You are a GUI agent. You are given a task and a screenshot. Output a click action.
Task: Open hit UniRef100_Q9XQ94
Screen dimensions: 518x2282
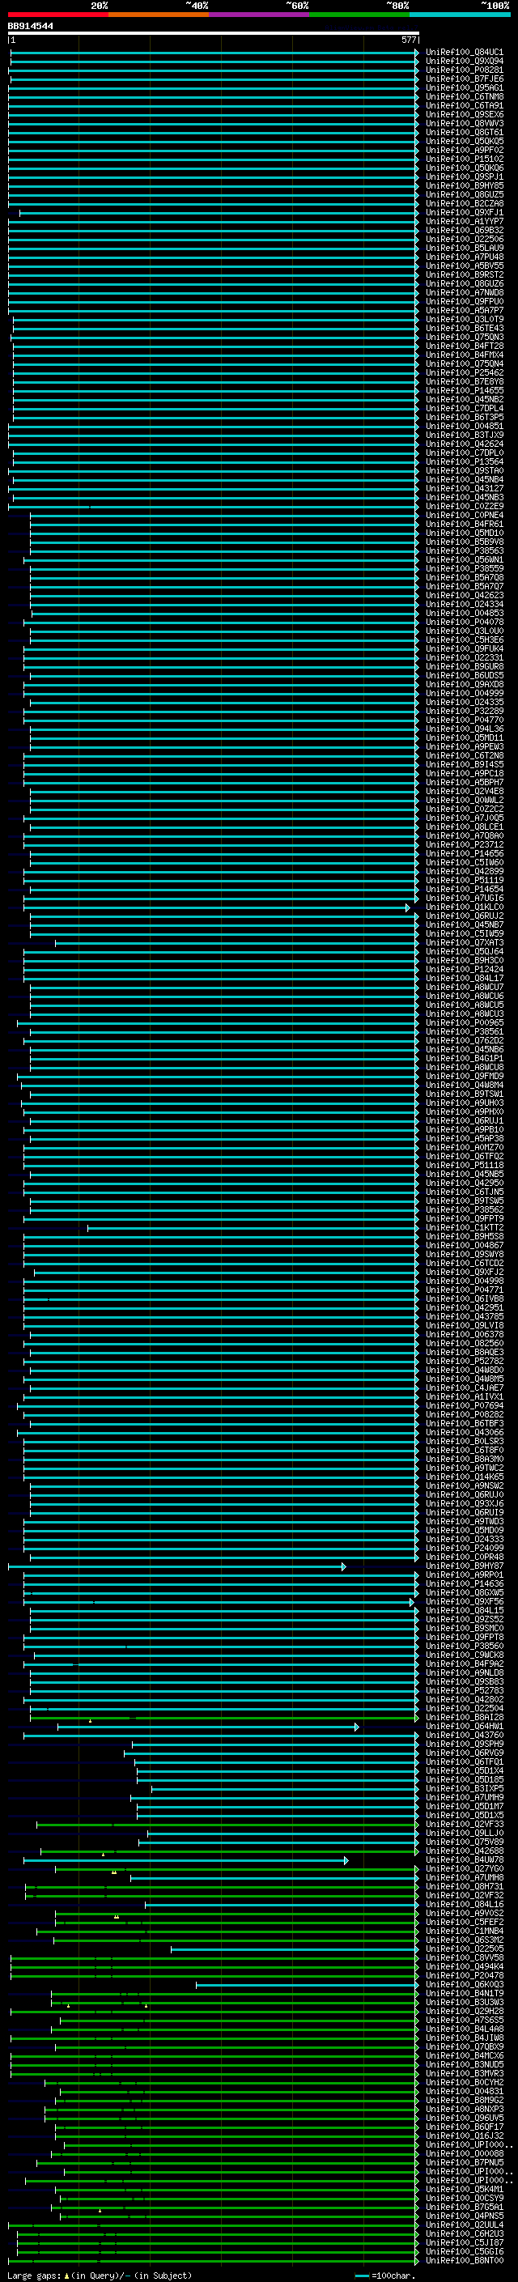tap(465, 62)
